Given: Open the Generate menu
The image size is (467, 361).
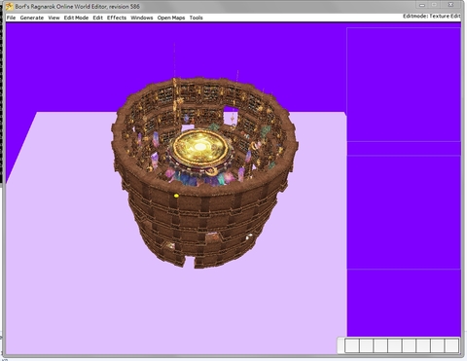Looking at the screenshot, I should pyautogui.click(x=32, y=18).
